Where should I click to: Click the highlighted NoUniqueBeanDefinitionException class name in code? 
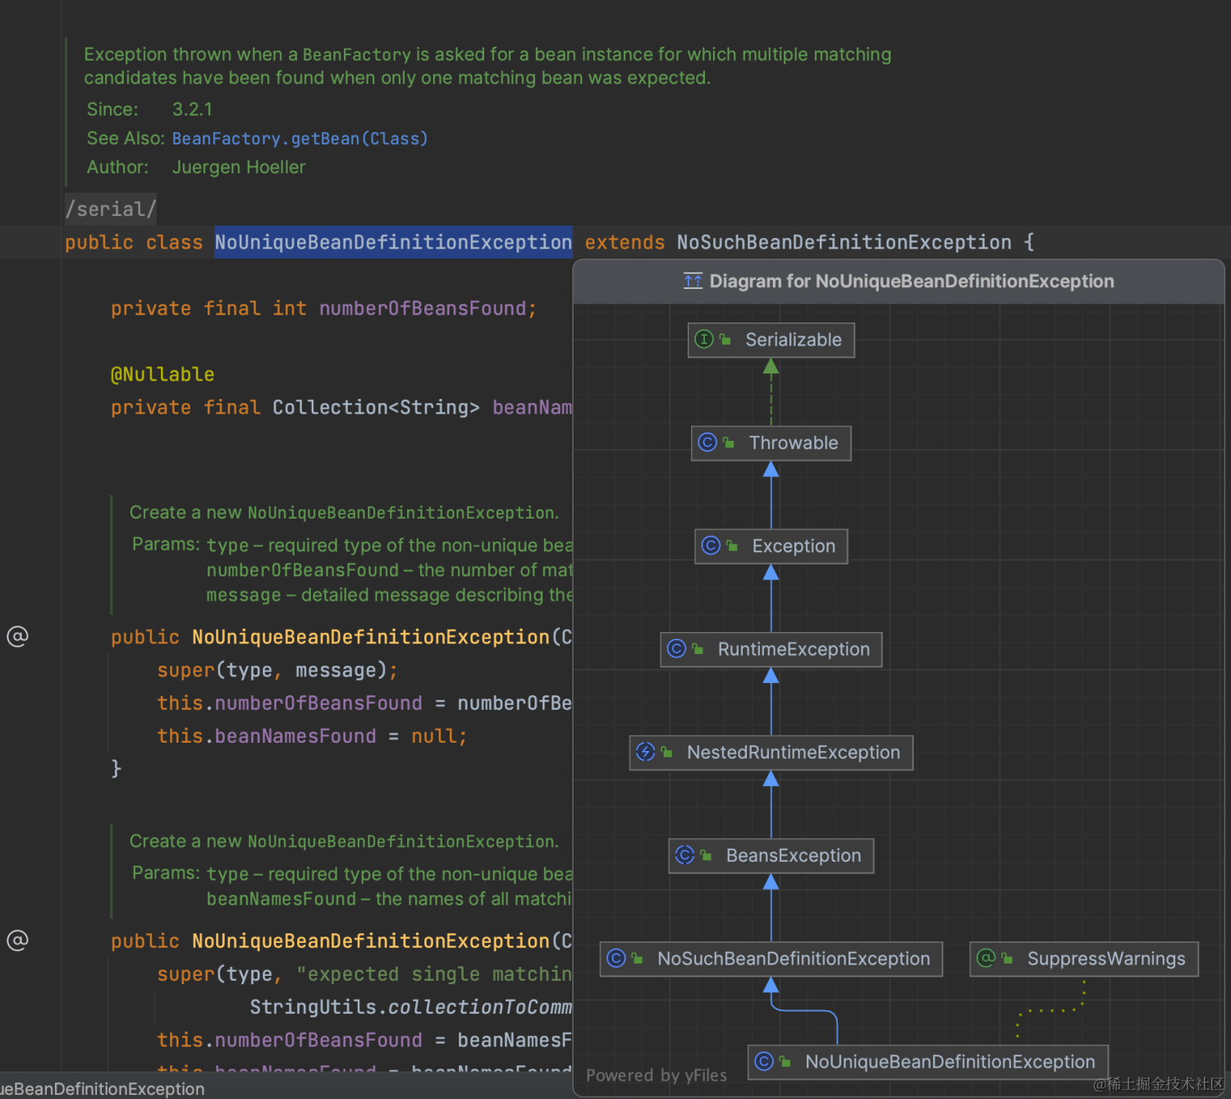393,242
